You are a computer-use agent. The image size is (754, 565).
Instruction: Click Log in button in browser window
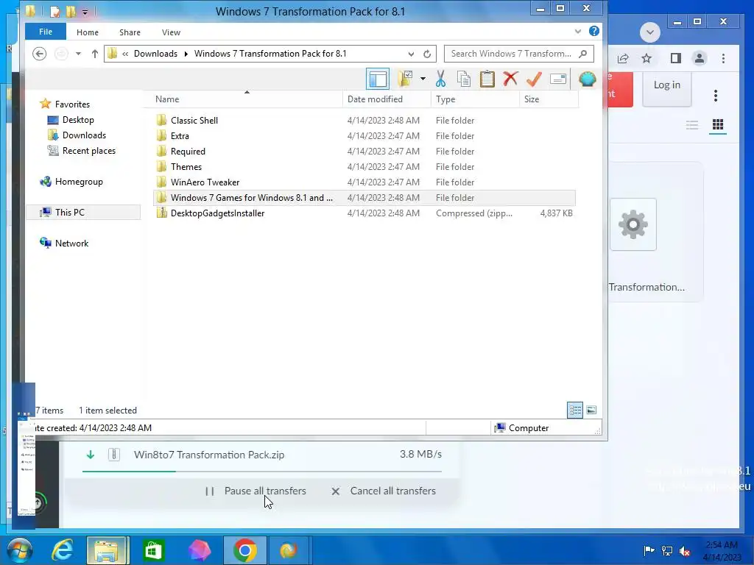[x=667, y=85]
